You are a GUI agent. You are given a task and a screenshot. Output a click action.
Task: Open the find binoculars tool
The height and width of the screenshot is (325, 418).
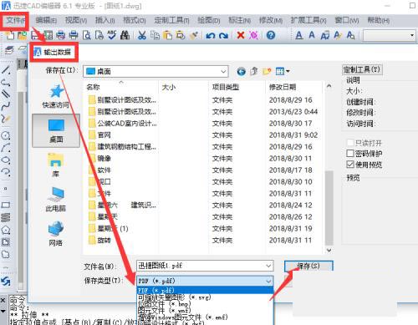125,35
